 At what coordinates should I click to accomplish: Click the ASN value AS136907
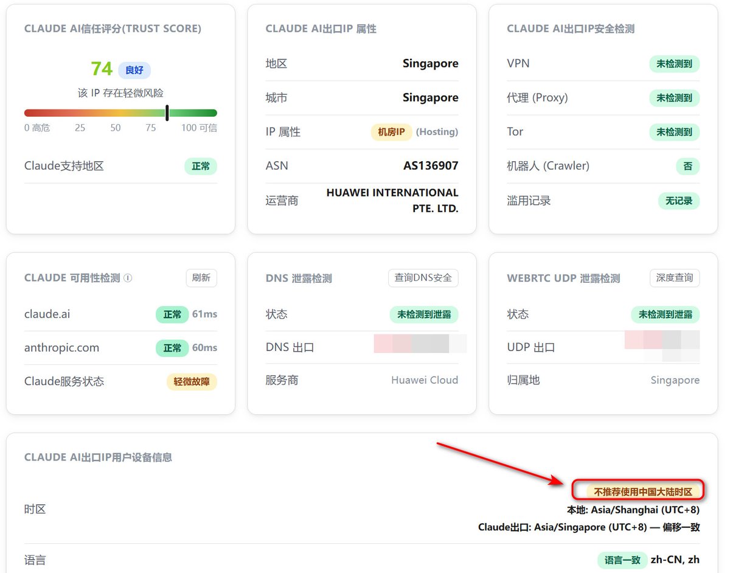[x=431, y=165]
